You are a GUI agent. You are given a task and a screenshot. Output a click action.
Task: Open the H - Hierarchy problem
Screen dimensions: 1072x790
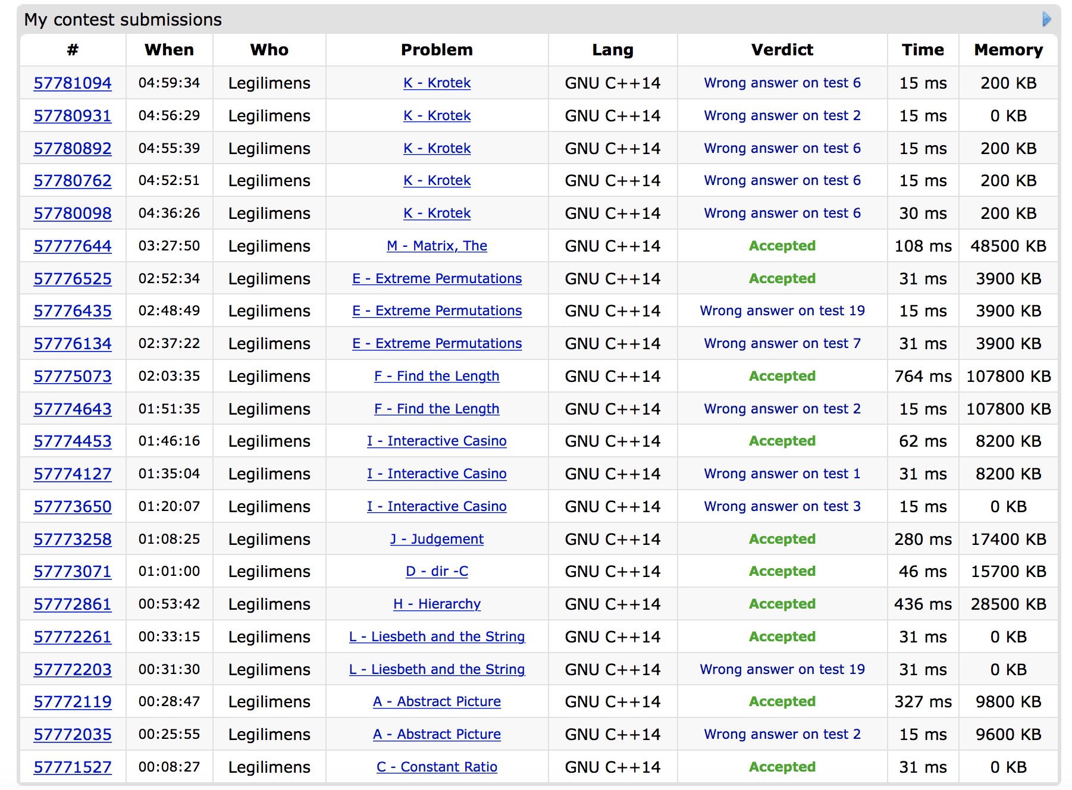point(437,604)
